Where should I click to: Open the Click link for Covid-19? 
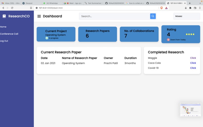pos(193,68)
